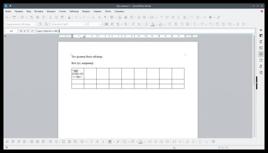Click the Cut scissors icon

coord(51,17)
